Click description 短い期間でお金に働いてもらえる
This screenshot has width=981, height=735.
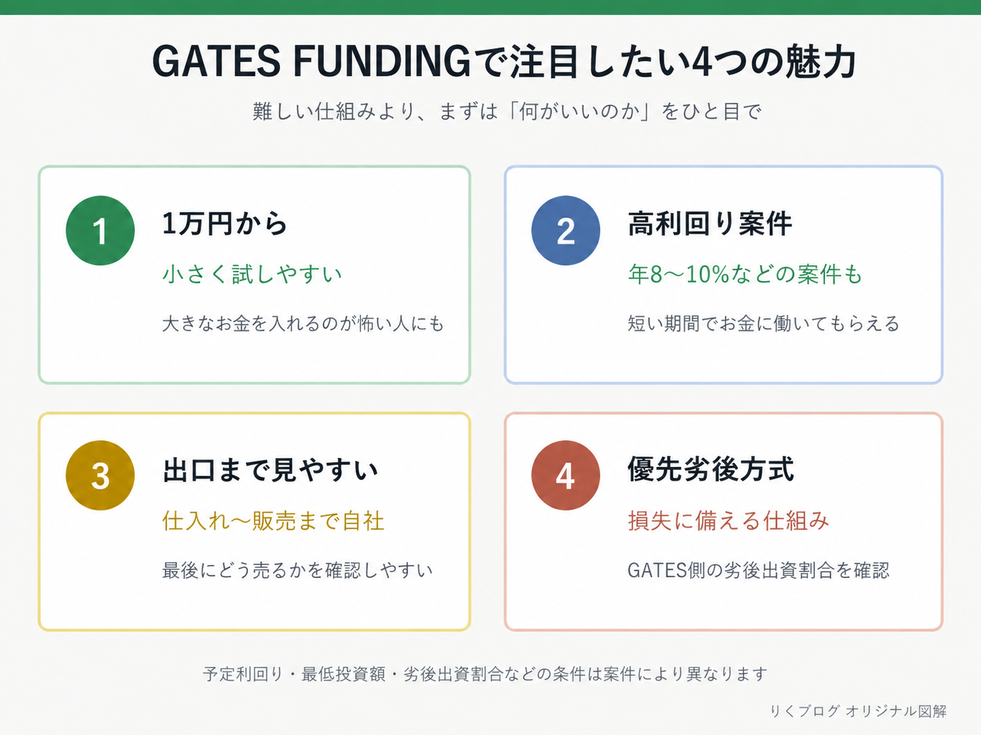coord(764,324)
